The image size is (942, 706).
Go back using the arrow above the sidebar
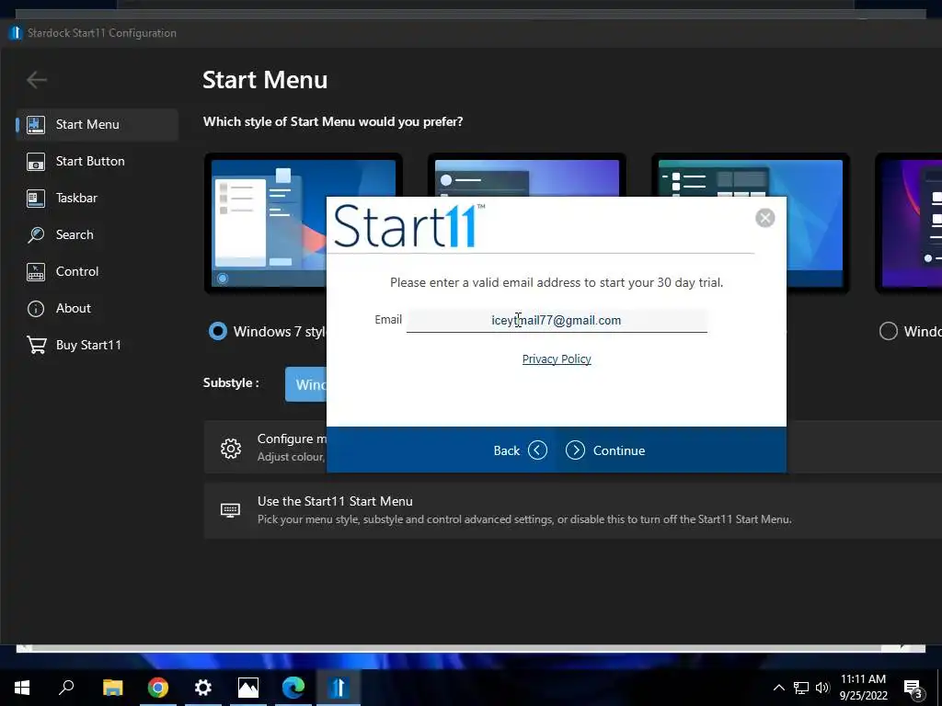(x=37, y=79)
